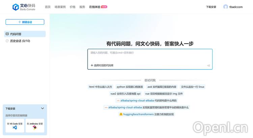This screenshot has height=138, width=253.
Task: Try the suggestion 文件头追加一行 linux
Action: click(x=193, y=87)
